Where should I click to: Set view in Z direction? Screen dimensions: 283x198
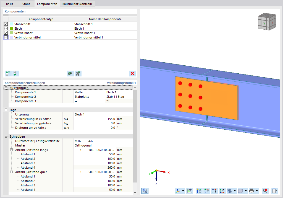[214, 191]
